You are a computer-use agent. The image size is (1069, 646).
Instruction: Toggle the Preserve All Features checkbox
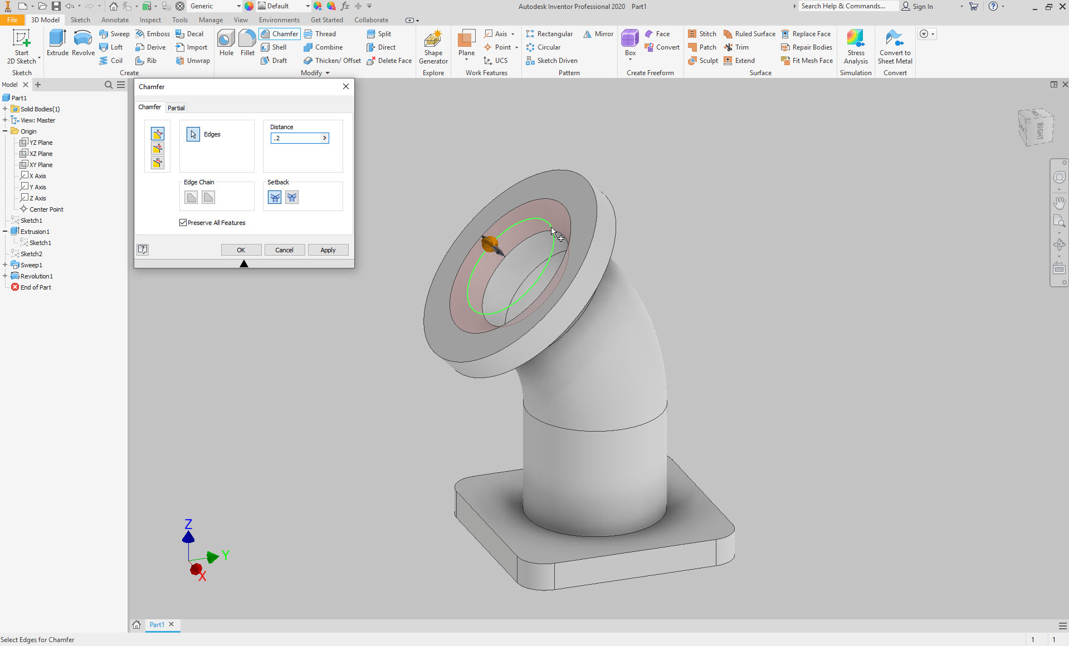click(x=183, y=223)
